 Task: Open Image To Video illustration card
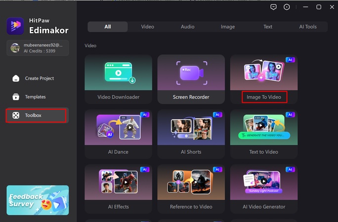point(264,72)
